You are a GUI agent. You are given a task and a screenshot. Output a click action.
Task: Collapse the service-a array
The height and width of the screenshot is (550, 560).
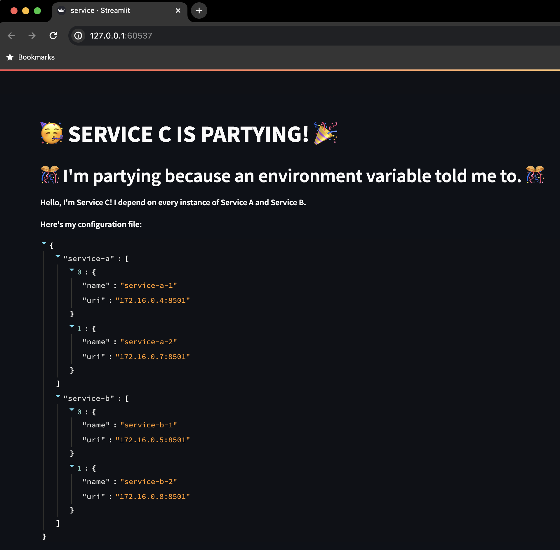click(x=58, y=257)
